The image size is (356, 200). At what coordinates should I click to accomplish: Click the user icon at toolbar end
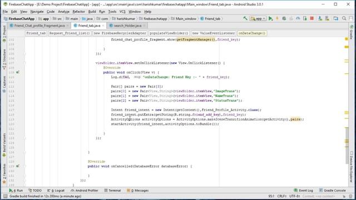pyautogui.click(x=351, y=18)
